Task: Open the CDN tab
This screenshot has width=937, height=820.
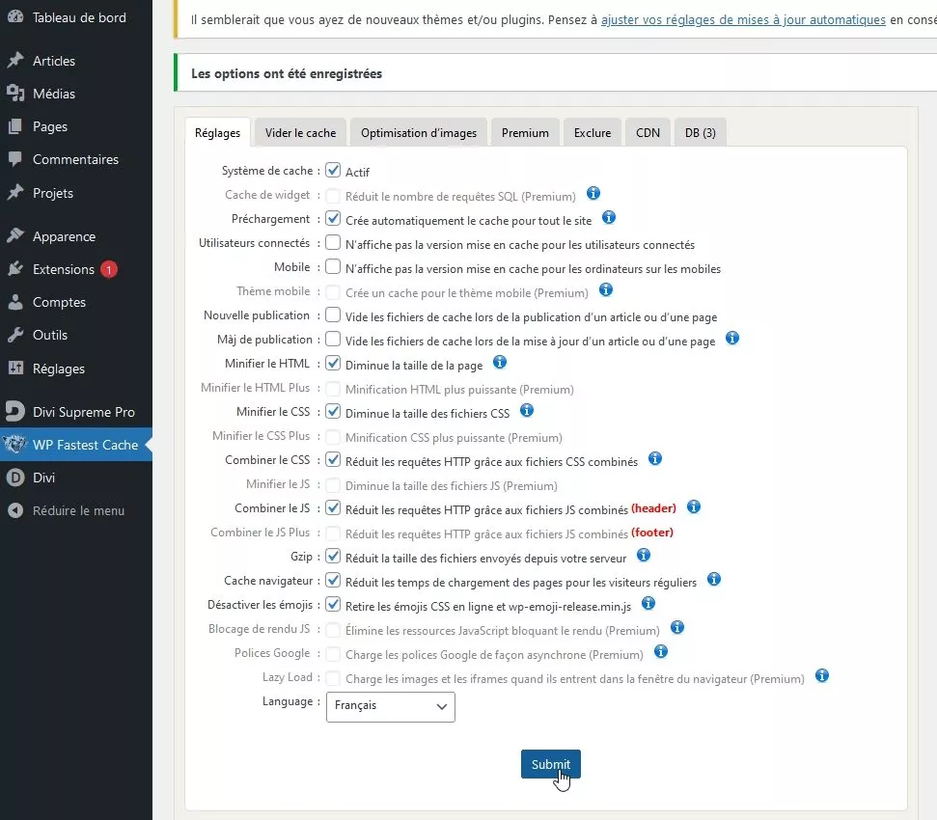Action: click(648, 132)
